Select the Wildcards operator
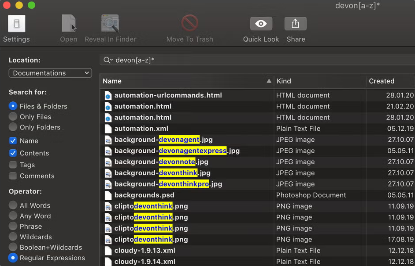 coord(13,237)
